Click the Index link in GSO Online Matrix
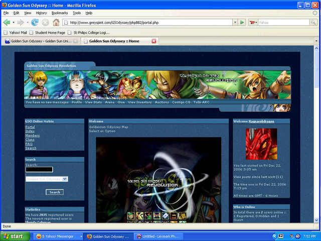Viewport: 321px width, 241px height. (30, 131)
